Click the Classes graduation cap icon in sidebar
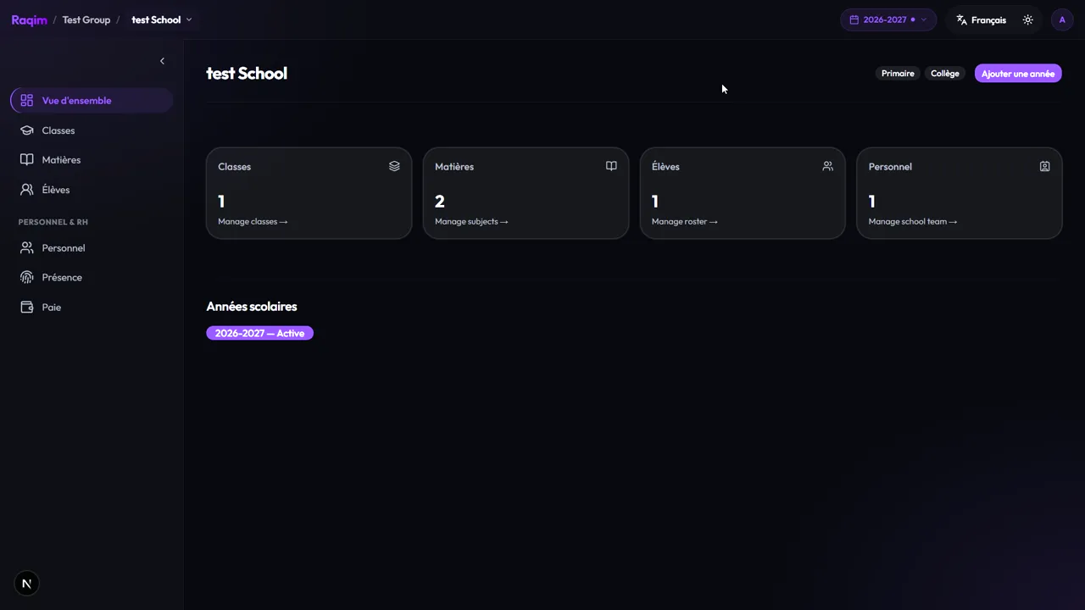The image size is (1085, 610). point(27,130)
